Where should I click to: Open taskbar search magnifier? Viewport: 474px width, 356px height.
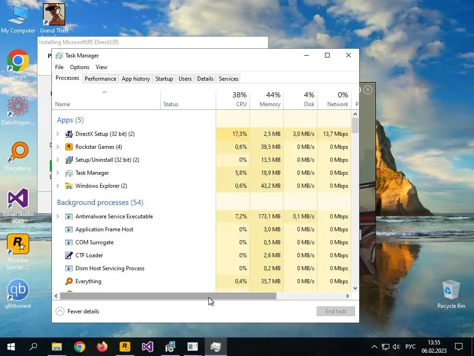pos(33,347)
